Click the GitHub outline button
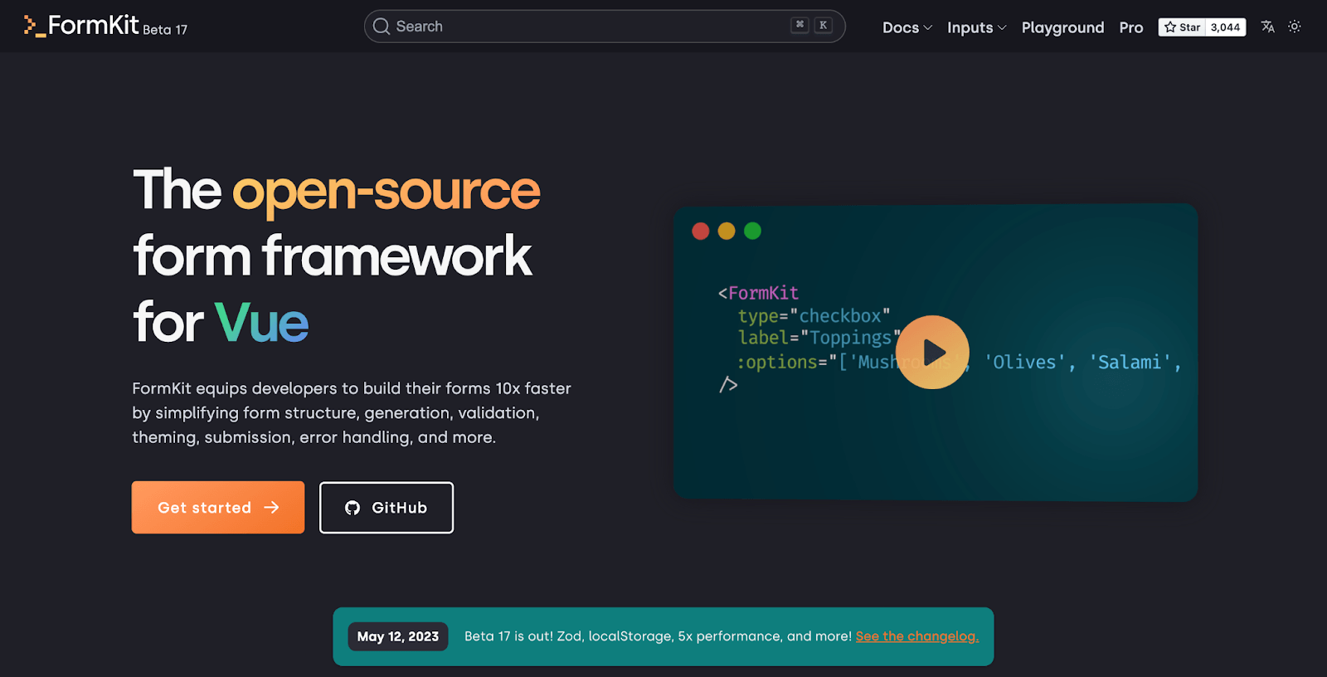The image size is (1327, 677). click(x=386, y=508)
